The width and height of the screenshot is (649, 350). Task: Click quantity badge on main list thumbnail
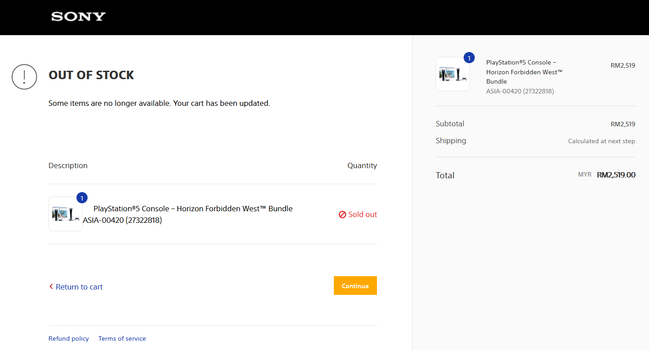click(82, 197)
